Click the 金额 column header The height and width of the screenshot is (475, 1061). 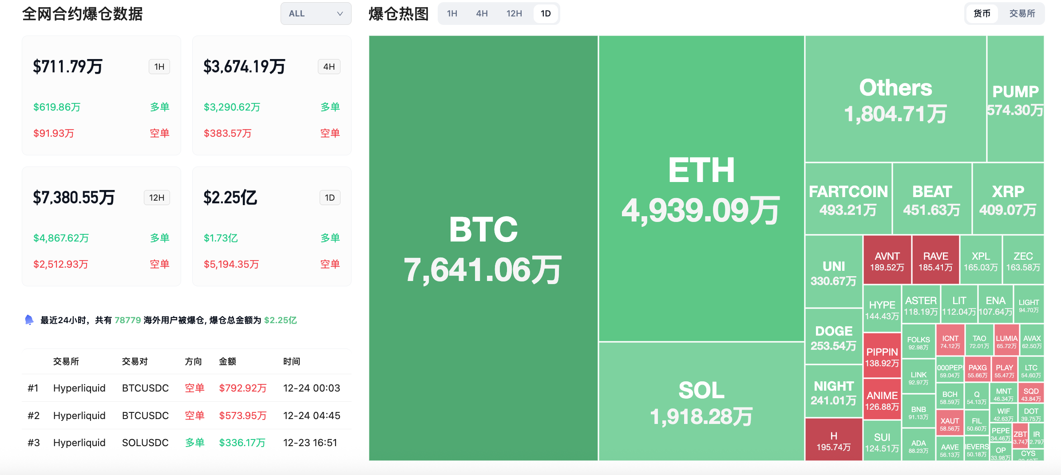227,362
